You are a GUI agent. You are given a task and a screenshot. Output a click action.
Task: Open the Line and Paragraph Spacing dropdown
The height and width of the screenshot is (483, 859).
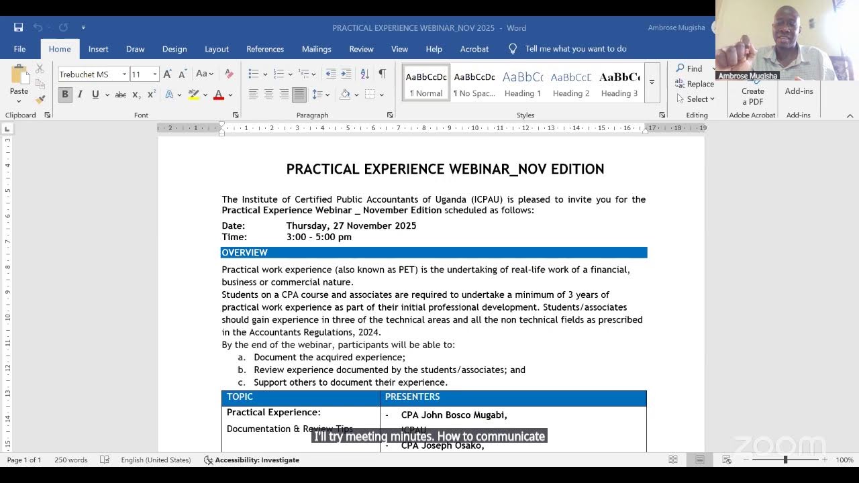click(319, 95)
